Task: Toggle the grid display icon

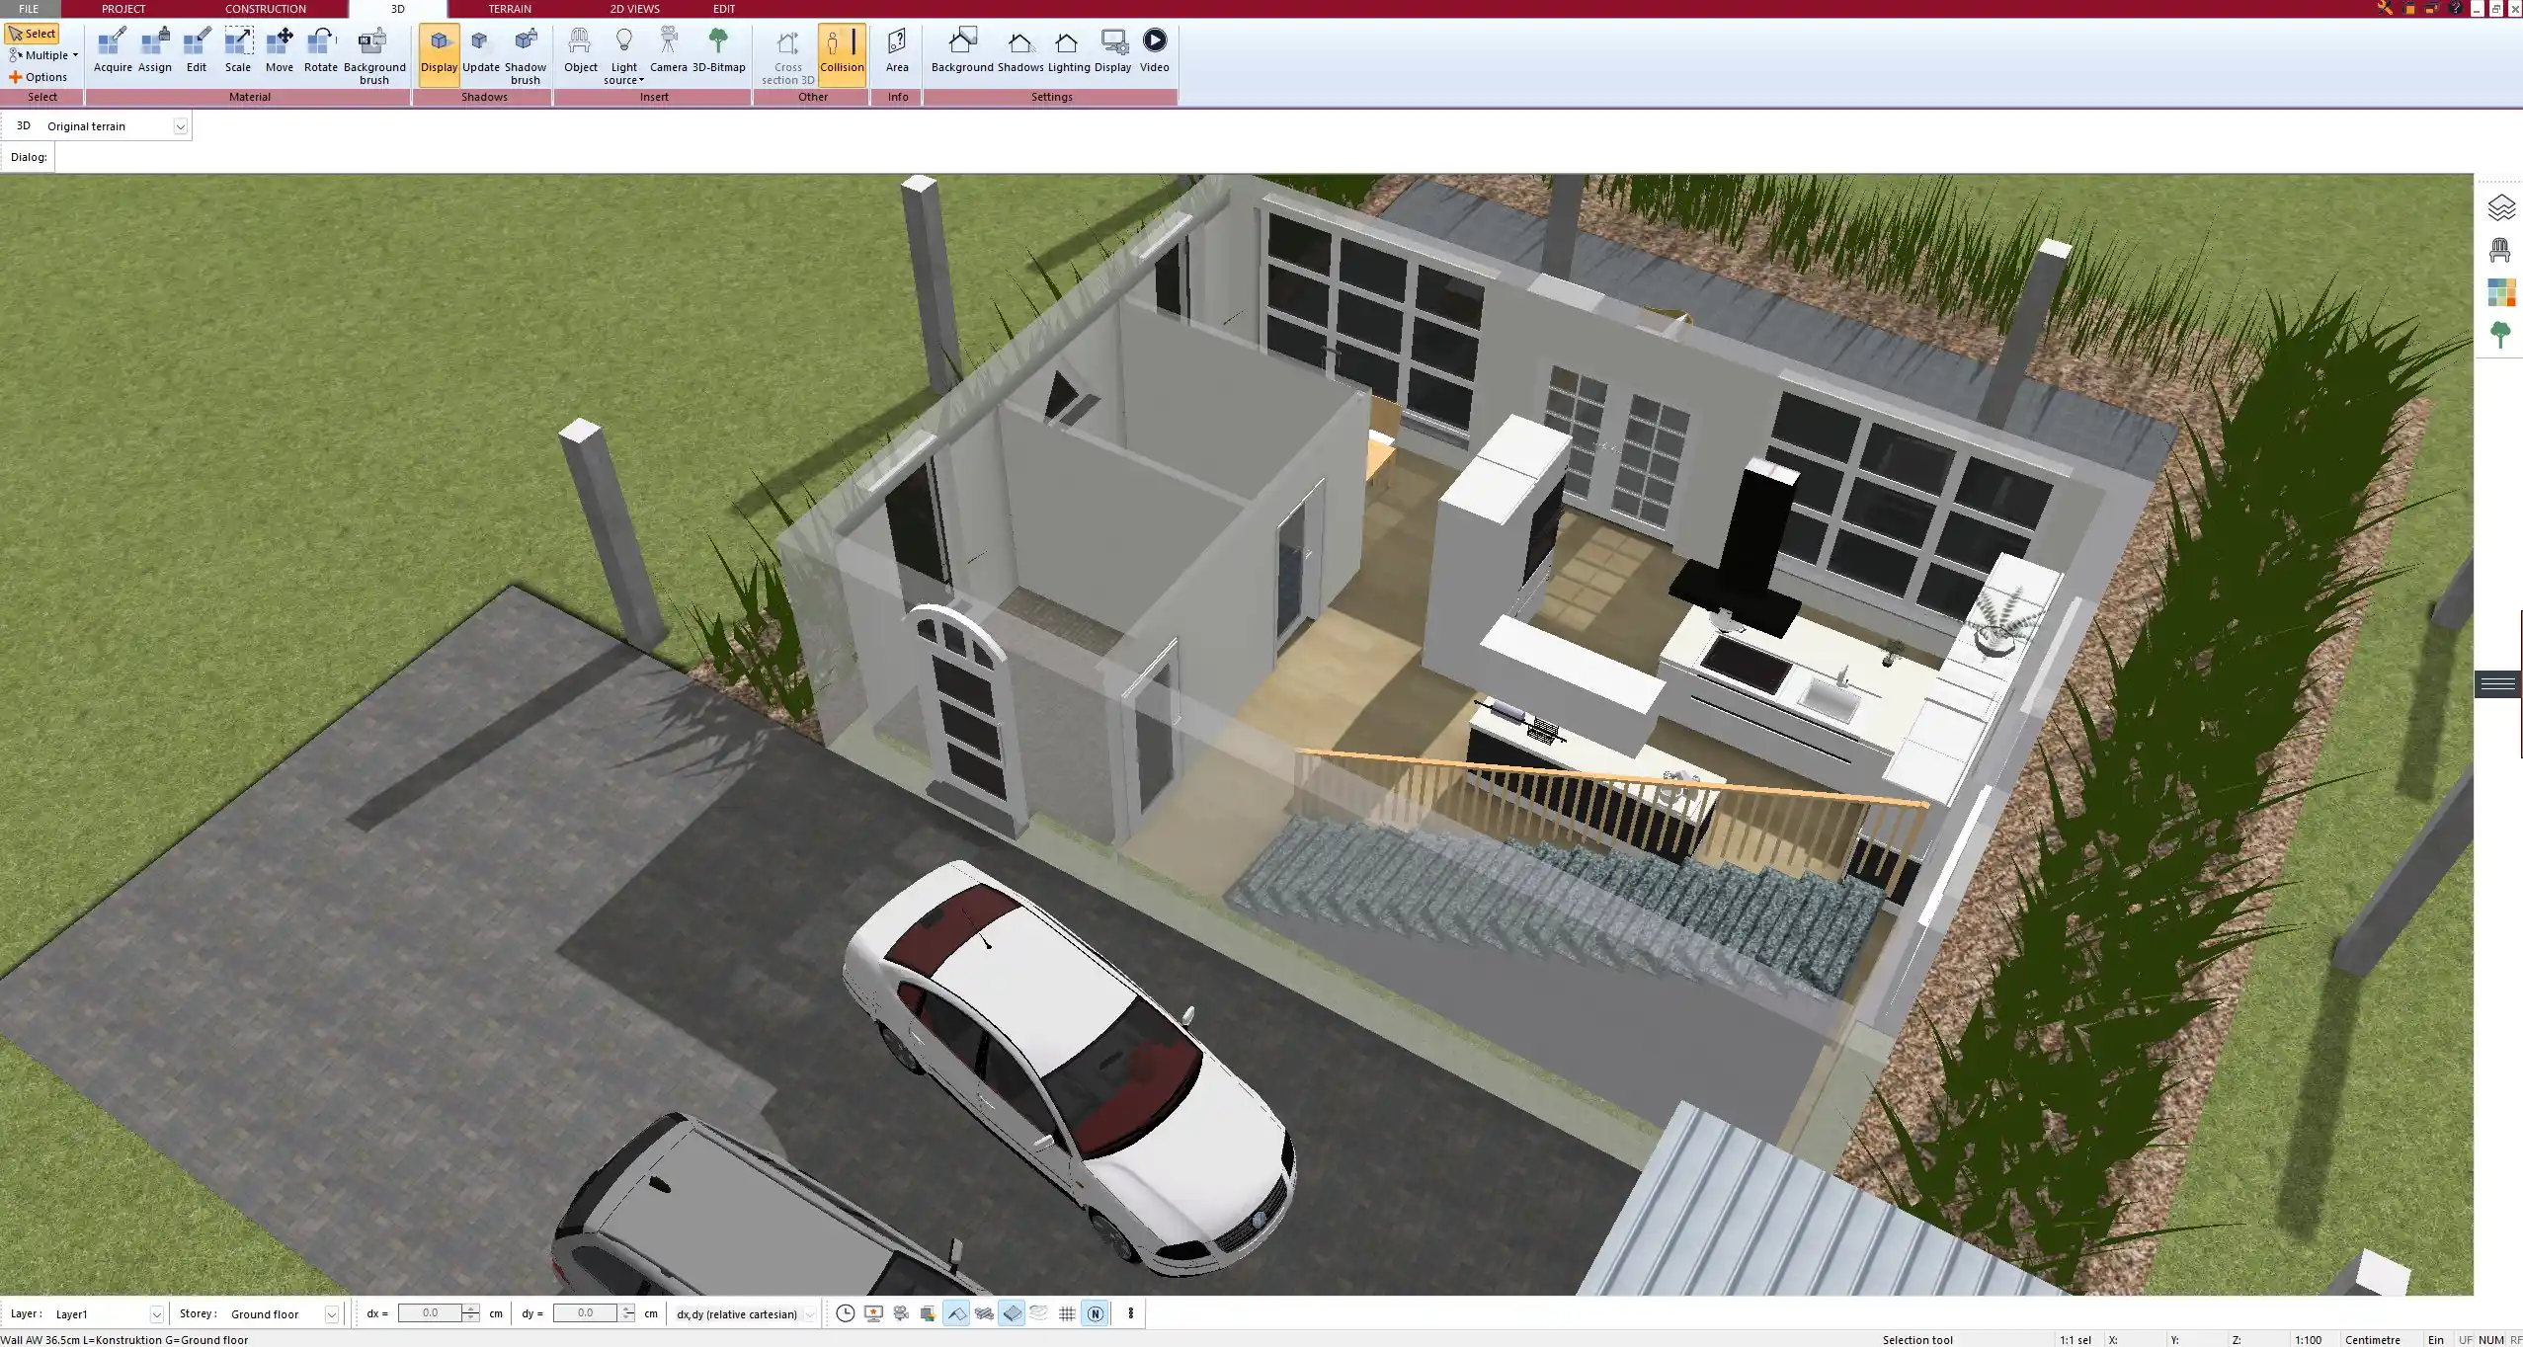Action: pyautogui.click(x=1067, y=1313)
